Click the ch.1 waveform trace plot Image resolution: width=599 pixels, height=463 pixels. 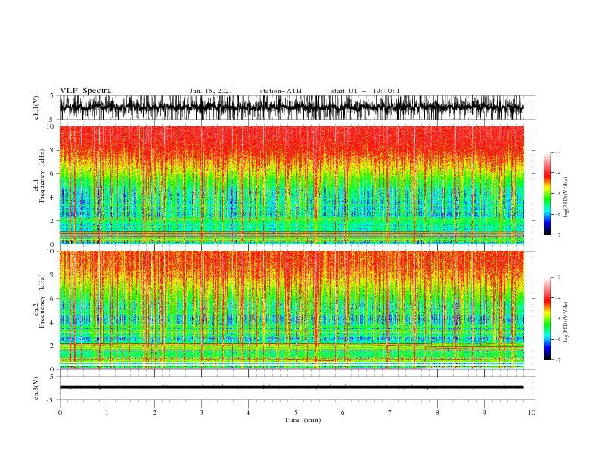(x=291, y=107)
